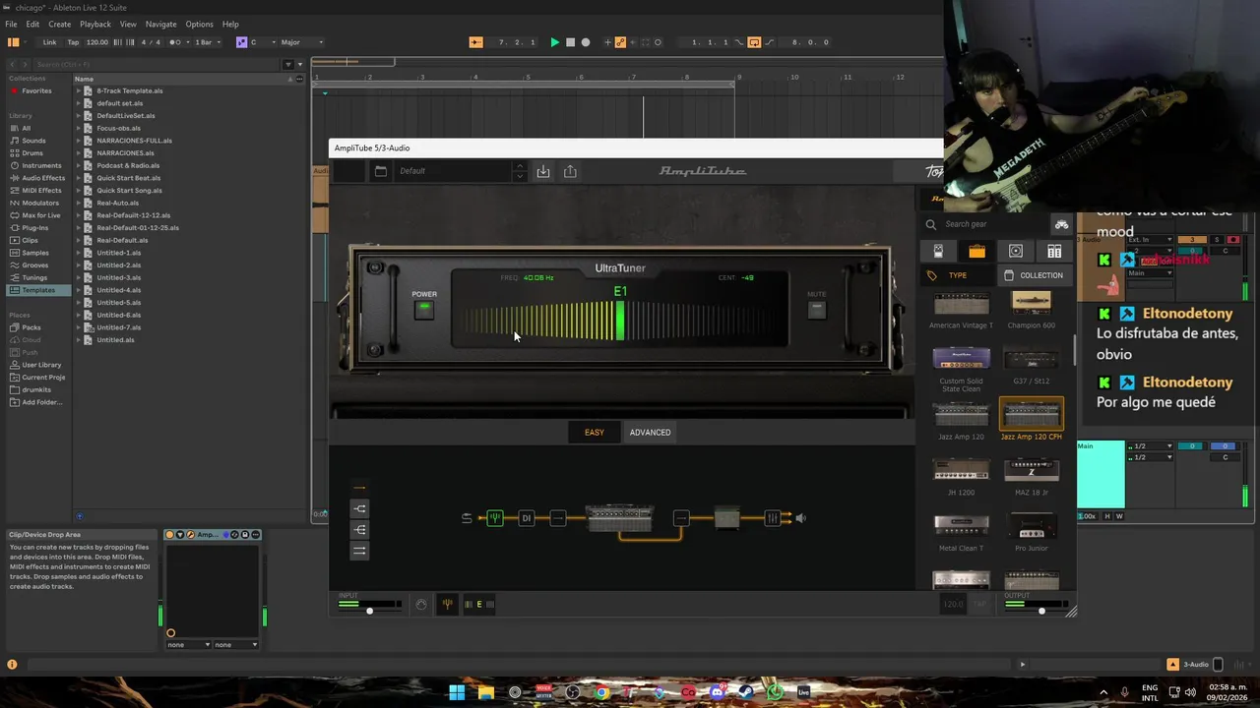Filter gear by COLLECTION
1260x708 pixels.
[1034, 275]
